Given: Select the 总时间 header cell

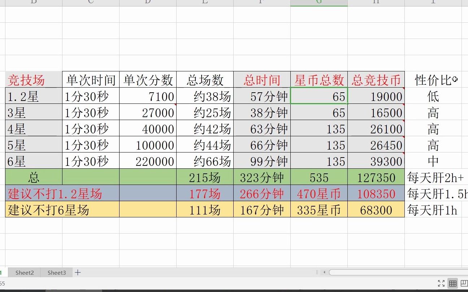Looking at the screenshot, I should 262,80.
